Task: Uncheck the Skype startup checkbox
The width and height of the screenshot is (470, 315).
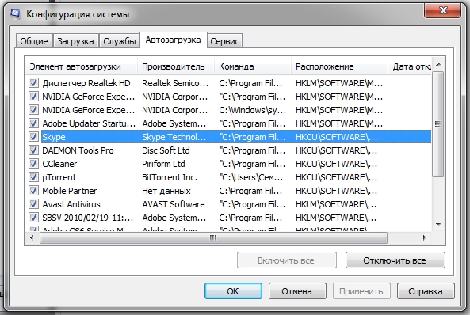Action: [x=33, y=137]
